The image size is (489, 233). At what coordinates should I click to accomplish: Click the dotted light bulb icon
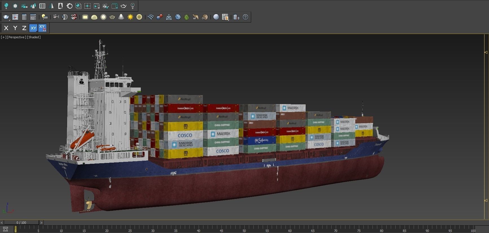point(133,6)
